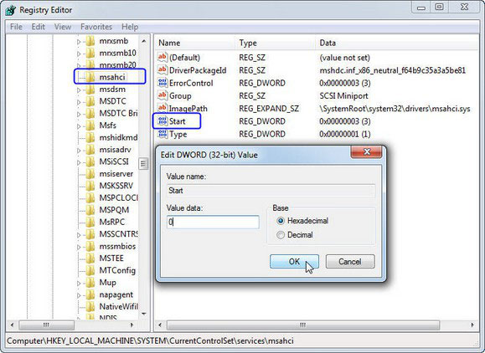Click the Value data input field
485x353 pixels.
[x=213, y=222]
